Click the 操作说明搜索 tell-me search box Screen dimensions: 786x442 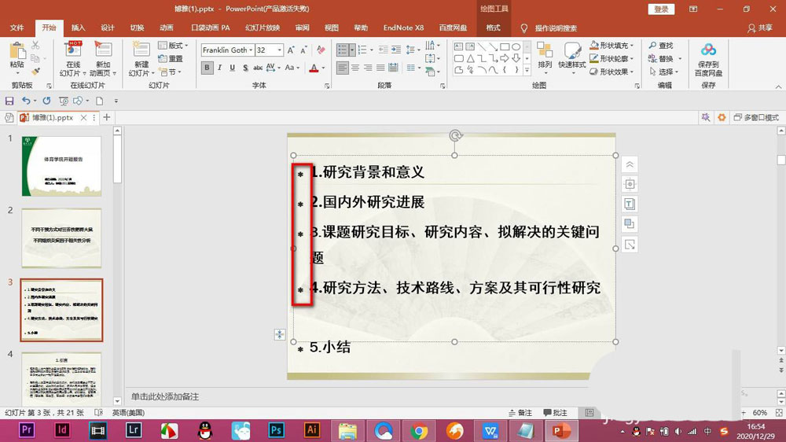point(556,28)
